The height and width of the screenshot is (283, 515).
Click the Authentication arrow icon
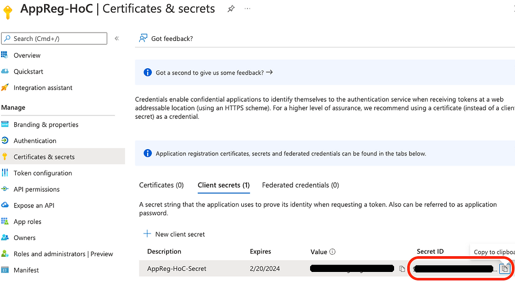point(5,141)
